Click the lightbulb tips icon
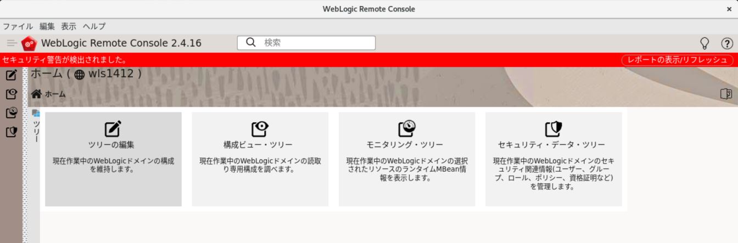The image size is (738, 243). tap(705, 43)
